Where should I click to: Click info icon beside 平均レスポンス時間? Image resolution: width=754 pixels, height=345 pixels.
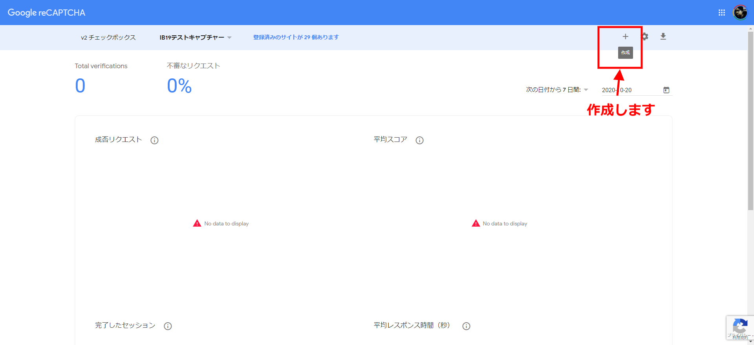466,326
